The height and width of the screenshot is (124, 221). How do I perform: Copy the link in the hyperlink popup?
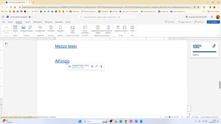click(92, 66)
